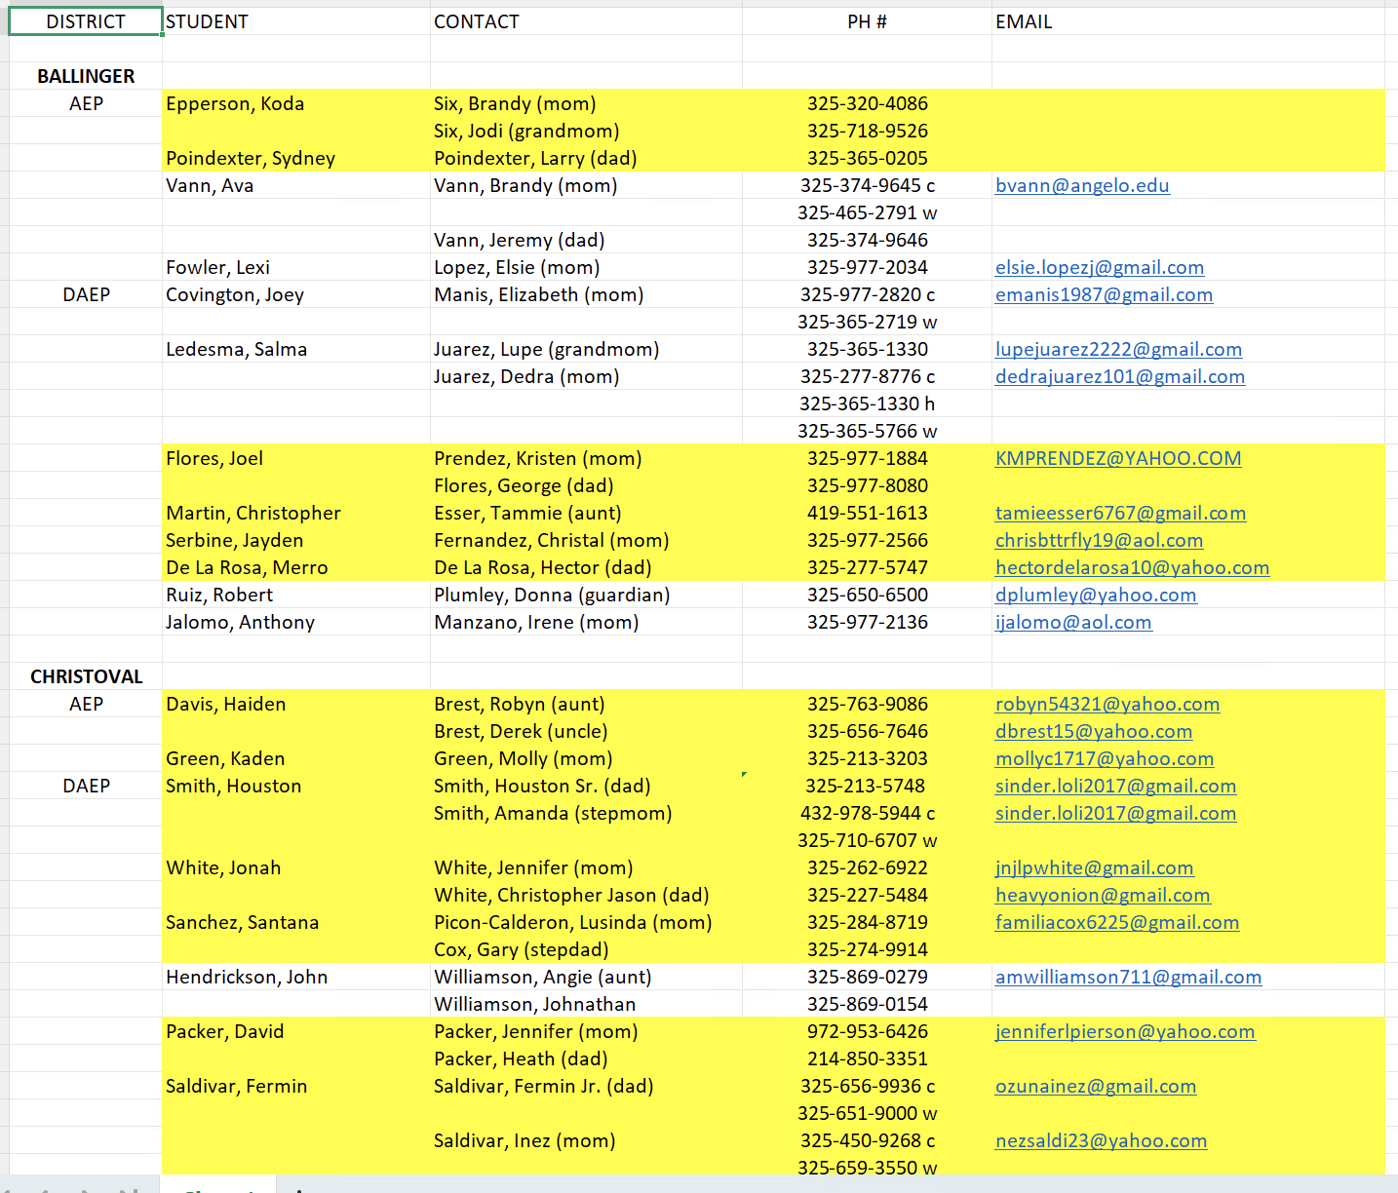The width and height of the screenshot is (1398, 1193).
Task: Select the BALLINGER district cell
Action: click(x=86, y=76)
